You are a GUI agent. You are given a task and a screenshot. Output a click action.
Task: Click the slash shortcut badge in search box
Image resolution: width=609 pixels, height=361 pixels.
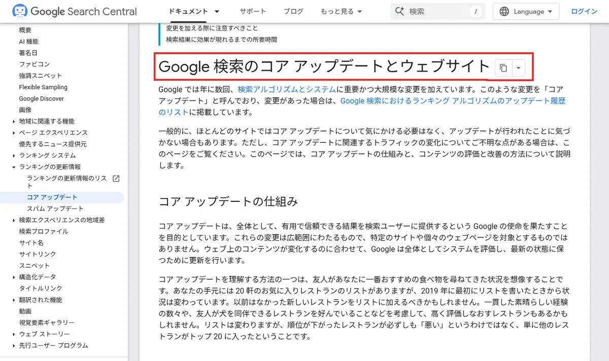(476, 11)
